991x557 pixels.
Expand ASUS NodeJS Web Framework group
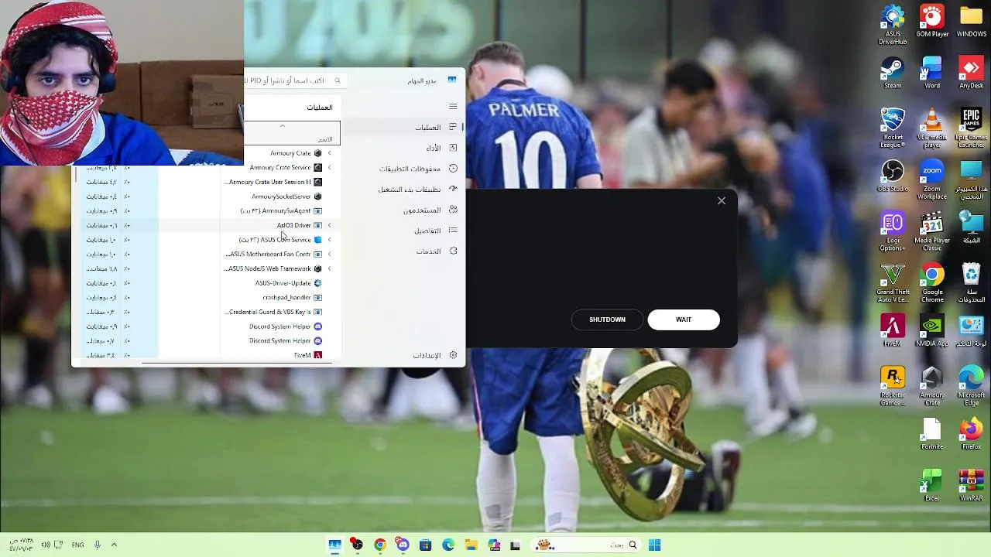coord(329,268)
